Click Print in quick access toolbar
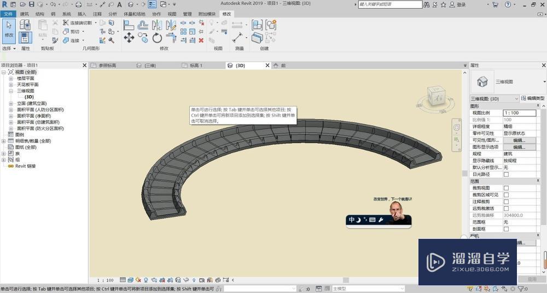 [x=78, y=4]
